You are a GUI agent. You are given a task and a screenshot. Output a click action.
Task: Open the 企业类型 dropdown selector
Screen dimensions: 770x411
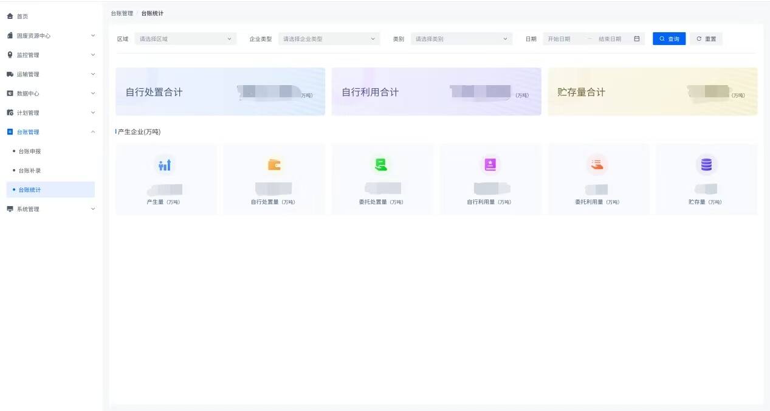(329, 39)
